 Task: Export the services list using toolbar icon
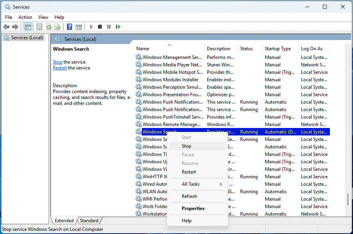click(57, 26)
